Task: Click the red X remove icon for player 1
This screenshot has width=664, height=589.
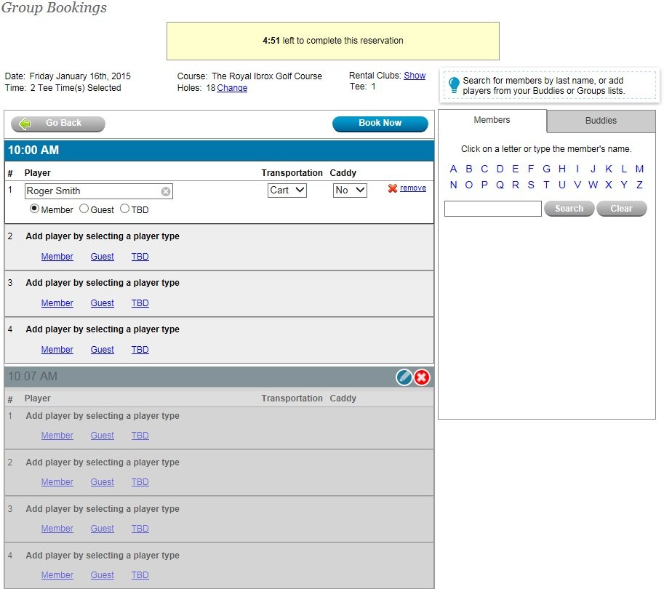Action: coord(393,188)
